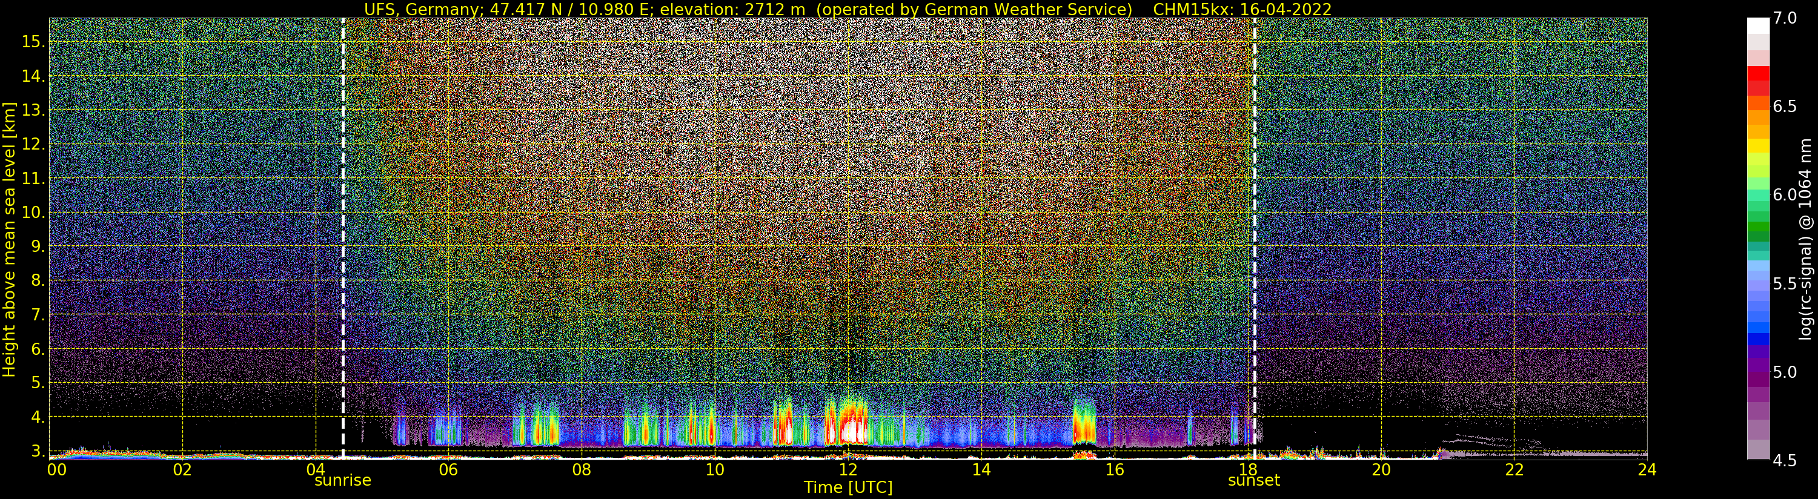Click the time tick label "12"

pos(848,469)
